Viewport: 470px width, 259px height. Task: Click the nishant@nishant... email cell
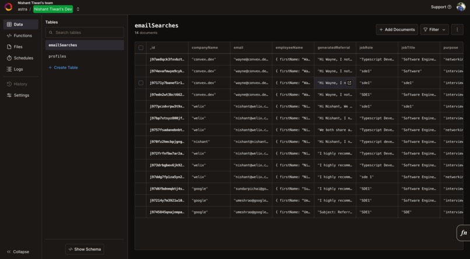[x=251, y=142]
